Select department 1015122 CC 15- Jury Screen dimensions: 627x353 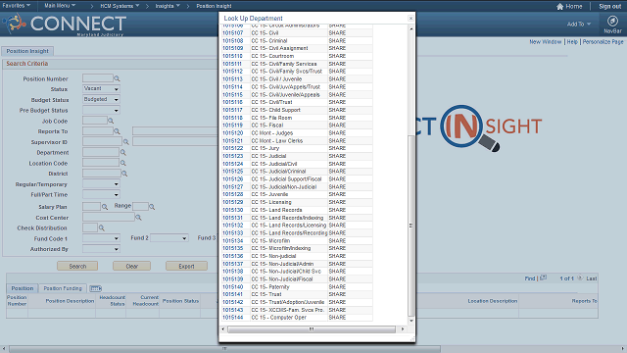point(232,148)
